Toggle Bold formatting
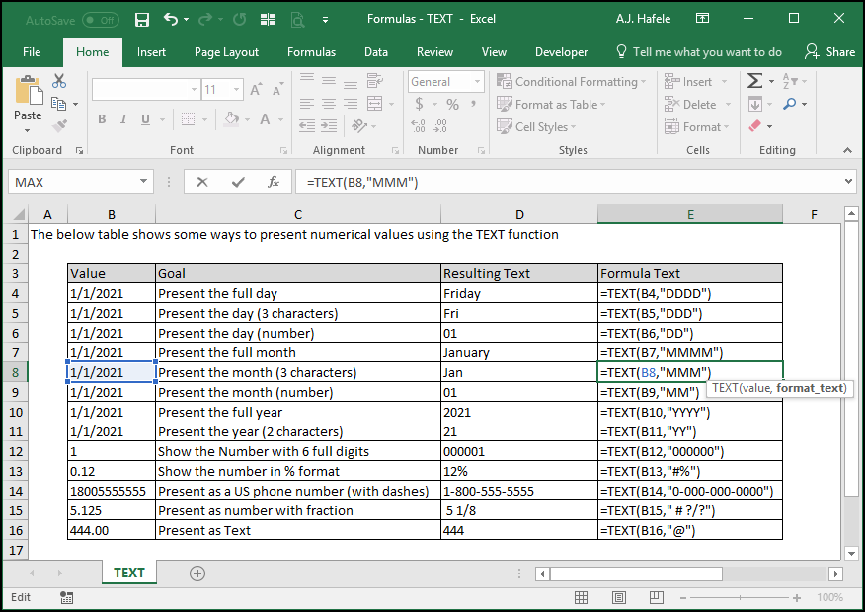The image size is (865, 612). pos(102,119)
